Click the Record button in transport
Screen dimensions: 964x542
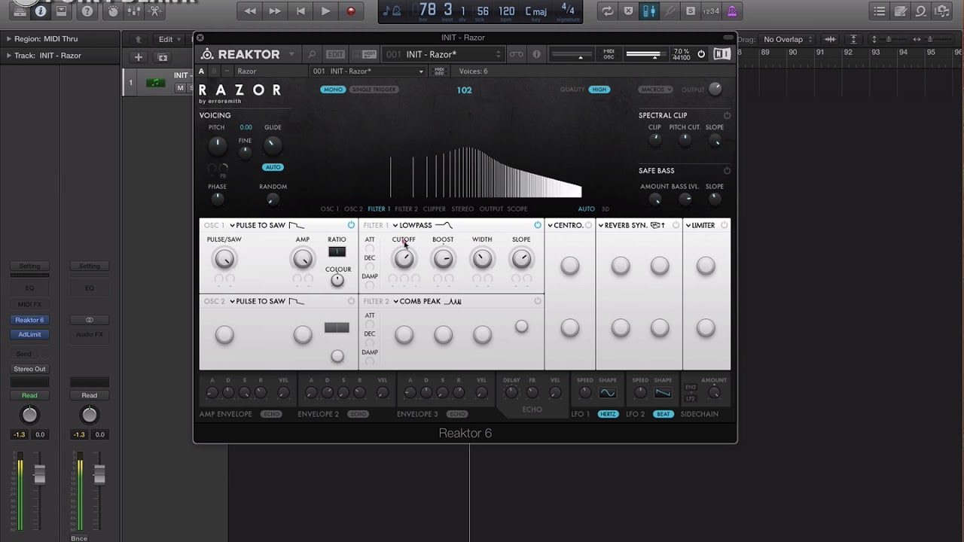[351, 11]
